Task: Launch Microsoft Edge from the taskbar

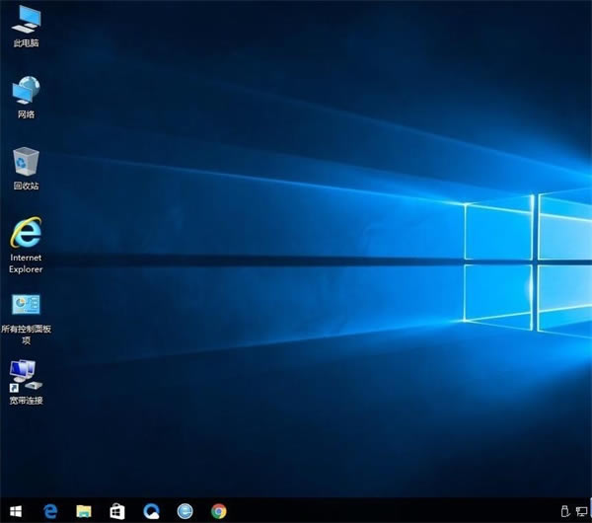Action: [50, 511]
